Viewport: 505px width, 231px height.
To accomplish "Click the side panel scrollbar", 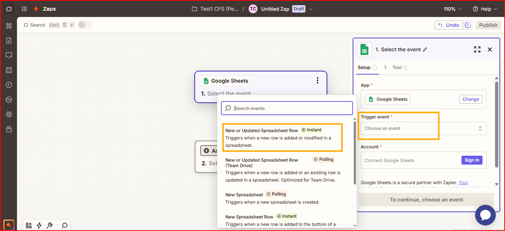I will (x=497, y=124).
